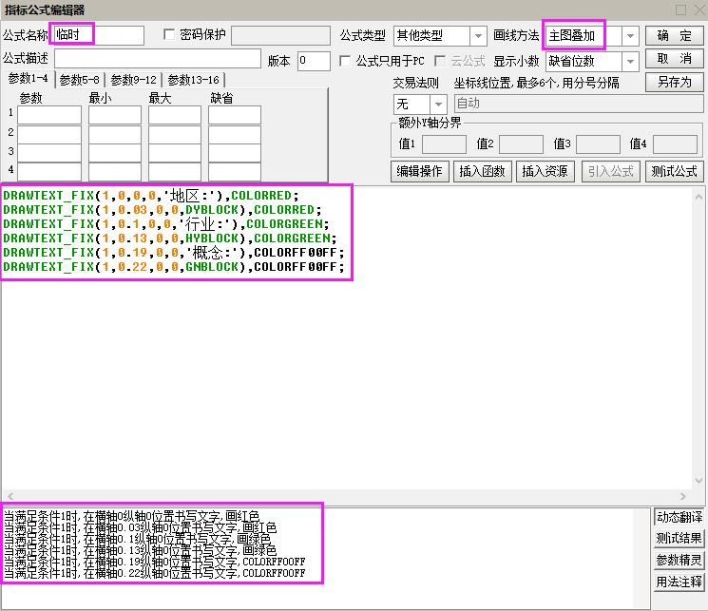Click the 交易法则 combo box showing 无
Image resolution: width=708 pixels, height=611 pixels.
pyautogui.click(x=420, y=105)
